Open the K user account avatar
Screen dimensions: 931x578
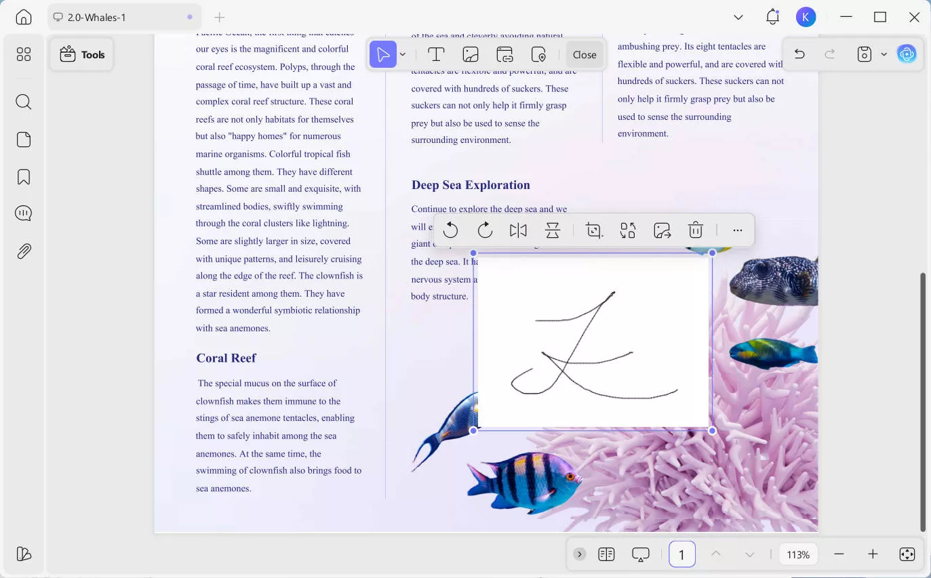[x=806, y=18]
